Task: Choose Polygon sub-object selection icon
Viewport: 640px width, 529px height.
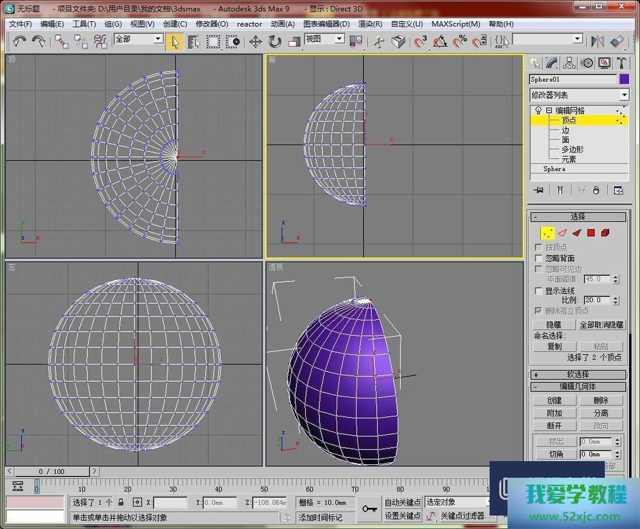Action: coord(591,233)
